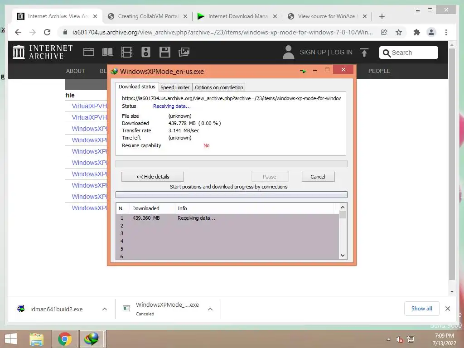Click the network tray icon
Screen dimensions: 464x348
tap(411, 339)
